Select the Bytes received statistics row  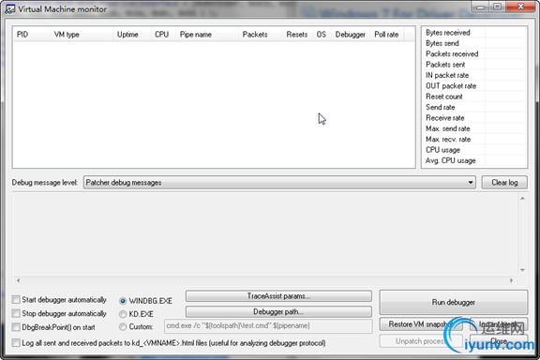pyautogui.click(x=474, y=33)
